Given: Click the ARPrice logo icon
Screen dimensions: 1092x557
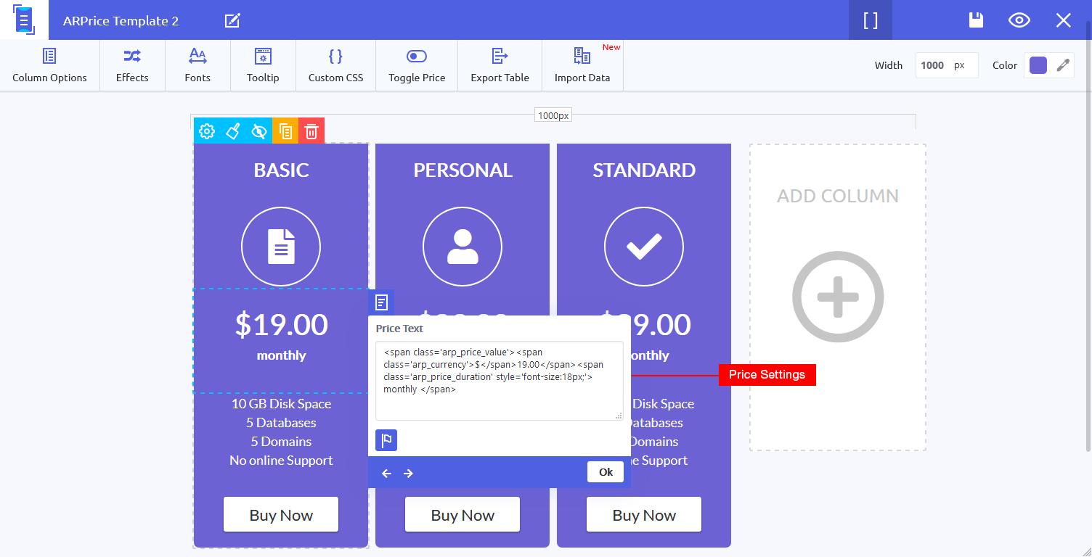Looking at the screenshot, I should coord(24,20).
